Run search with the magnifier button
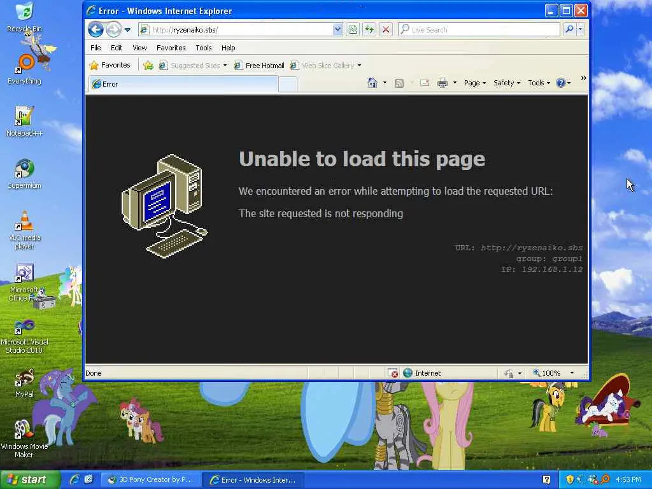Screen dimensions: 652x489 pyautogui.click(x=569, y=29)
